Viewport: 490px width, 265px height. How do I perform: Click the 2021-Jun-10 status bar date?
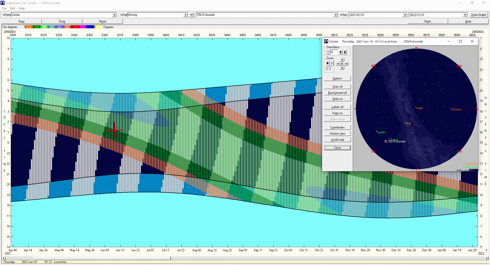pyautogui.click(x=29, y=262)
